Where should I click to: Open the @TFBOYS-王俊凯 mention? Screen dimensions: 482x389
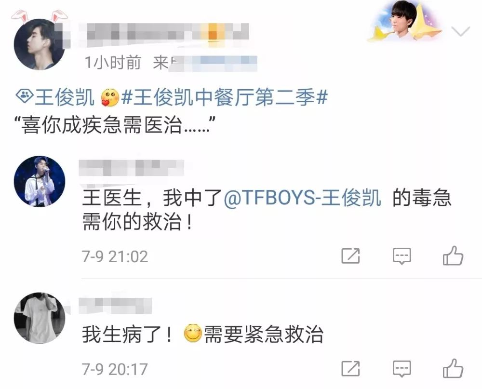tap(302, 197)
